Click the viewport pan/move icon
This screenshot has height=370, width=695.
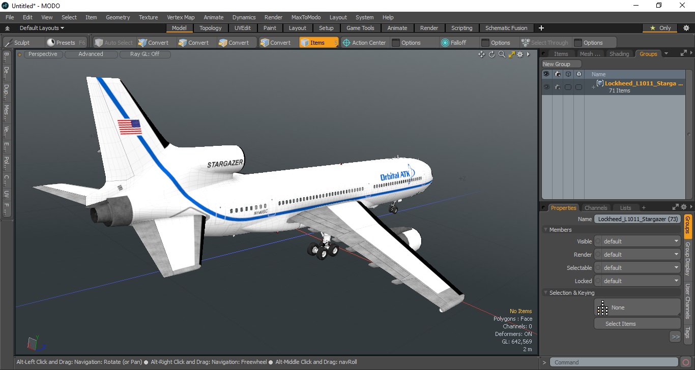[481, 54]
